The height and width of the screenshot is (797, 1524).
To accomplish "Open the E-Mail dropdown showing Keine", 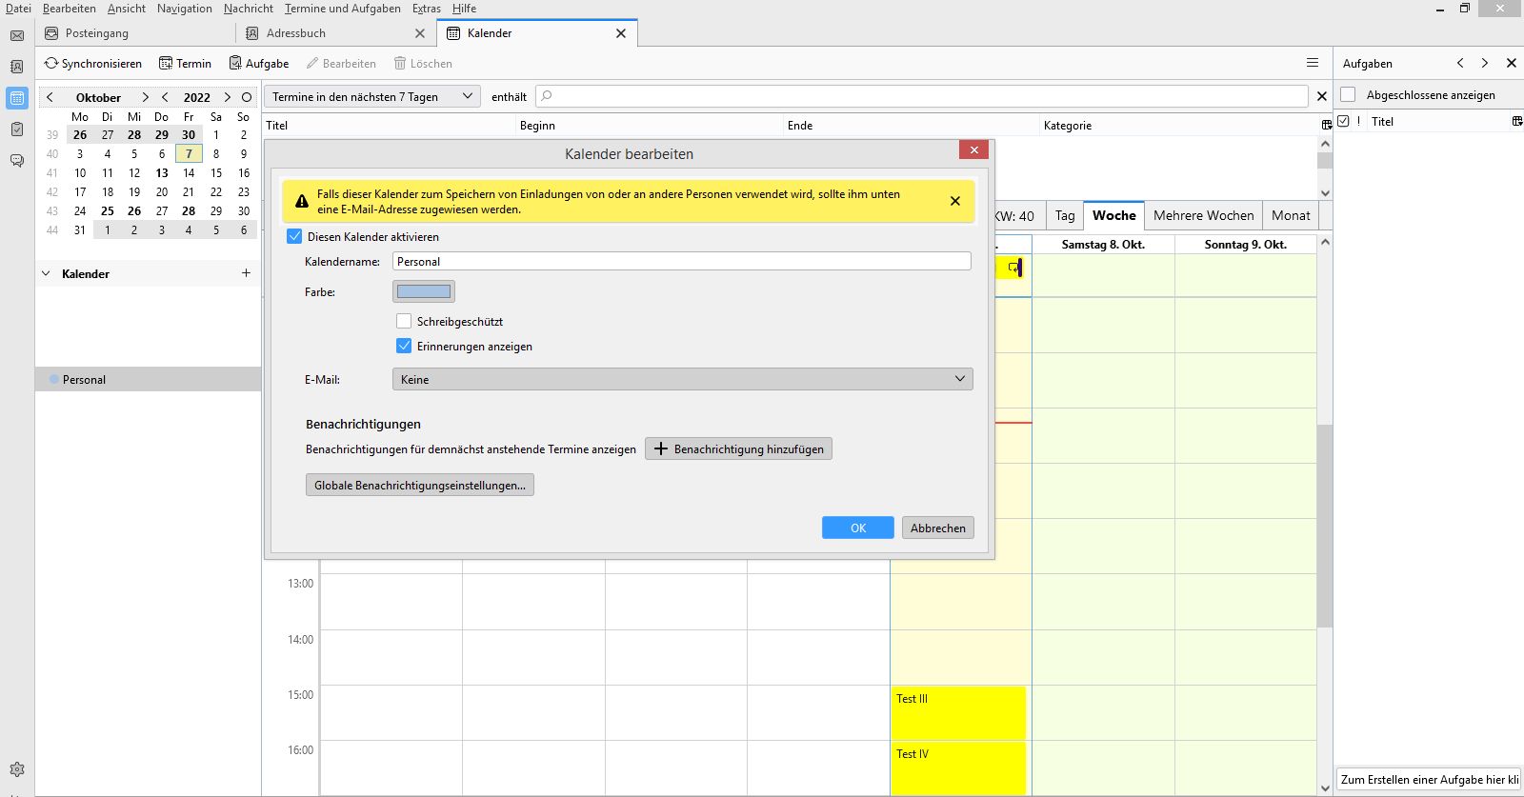I will pyautogui.click(x=682, y=379).
